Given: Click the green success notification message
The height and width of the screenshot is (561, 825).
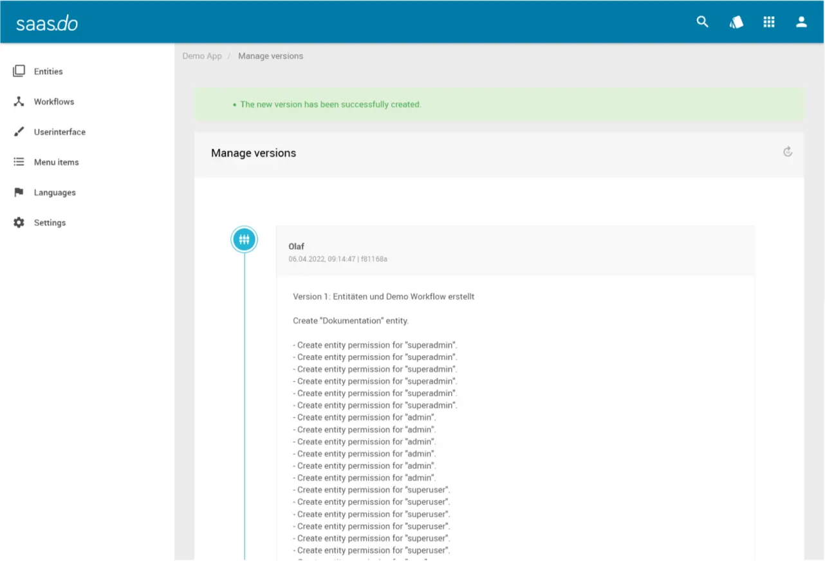Looking at the screenshot, I should pyautogui.click(x=331, y=104).
